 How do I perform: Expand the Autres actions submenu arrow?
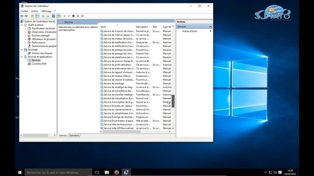(x=210, y=31)
